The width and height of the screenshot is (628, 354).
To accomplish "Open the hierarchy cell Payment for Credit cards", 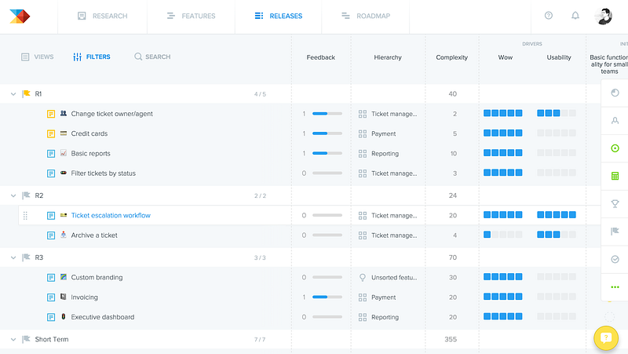I will coord(378,133).
